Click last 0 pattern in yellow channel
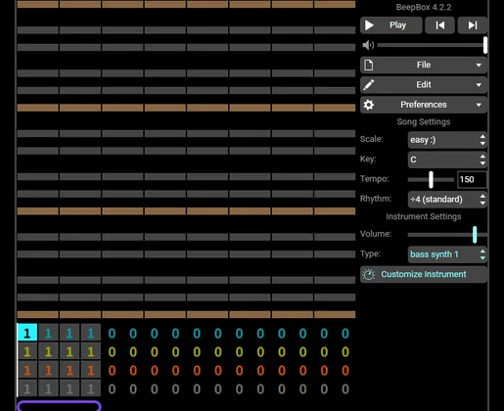The height and width of the screenshot is (411, 504). tap(345, 352)
